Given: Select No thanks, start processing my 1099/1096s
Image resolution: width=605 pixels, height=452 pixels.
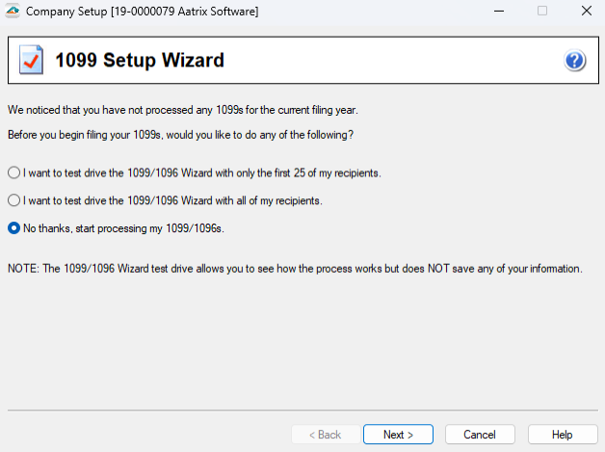Looking at the screenshot, I should point(13,228).
